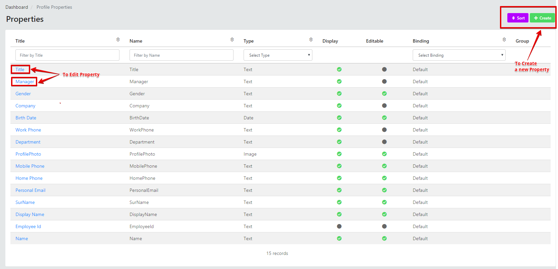This screenshot has height=269, width=558.
Task: Click Display check icon for Birth Date row
Action: pos(339,118)
